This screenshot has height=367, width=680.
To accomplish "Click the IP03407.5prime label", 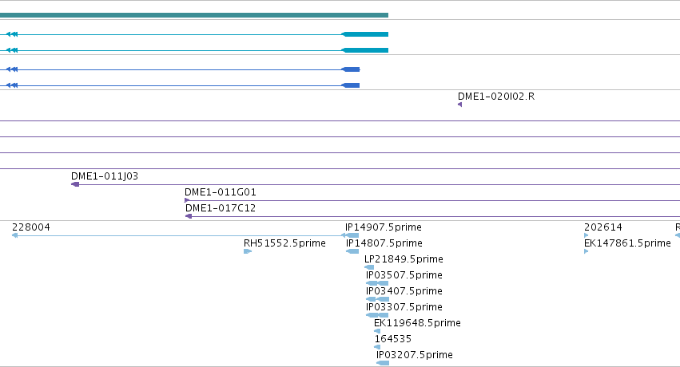I will click(404, 291).
